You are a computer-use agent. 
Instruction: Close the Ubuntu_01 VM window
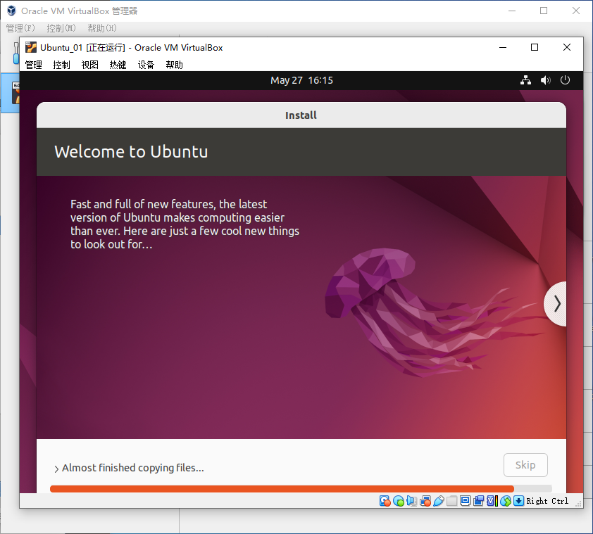(x=566, y=48)
